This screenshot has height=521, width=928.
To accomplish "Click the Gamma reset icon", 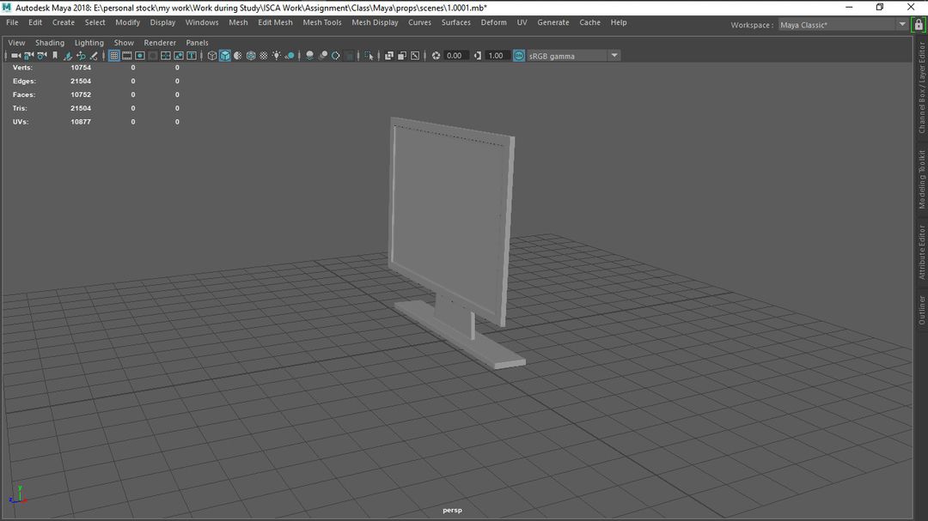I will pyautogui.click(x=478, y=56).
